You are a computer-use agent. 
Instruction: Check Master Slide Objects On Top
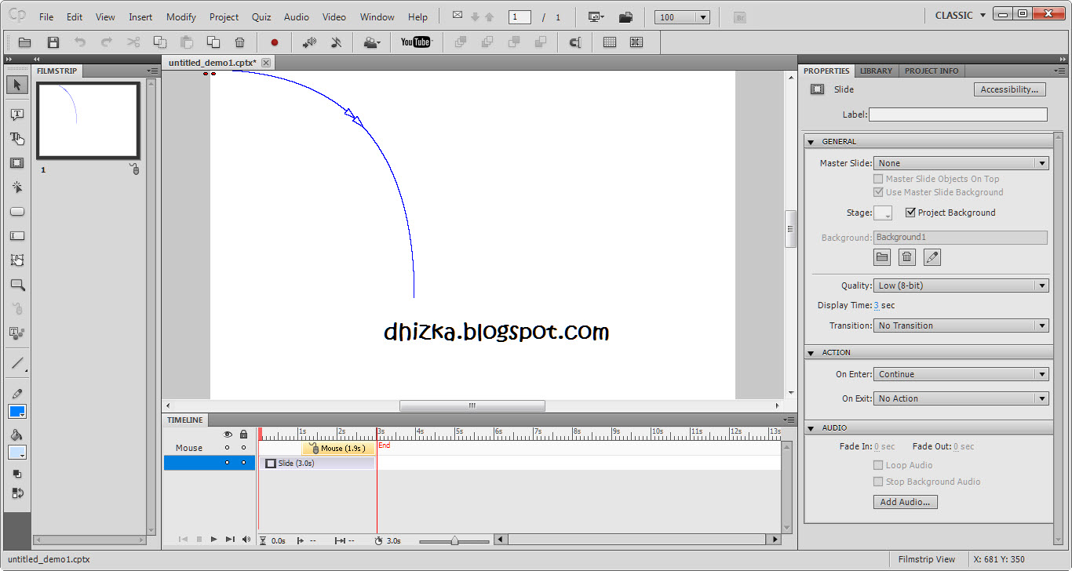878,179
